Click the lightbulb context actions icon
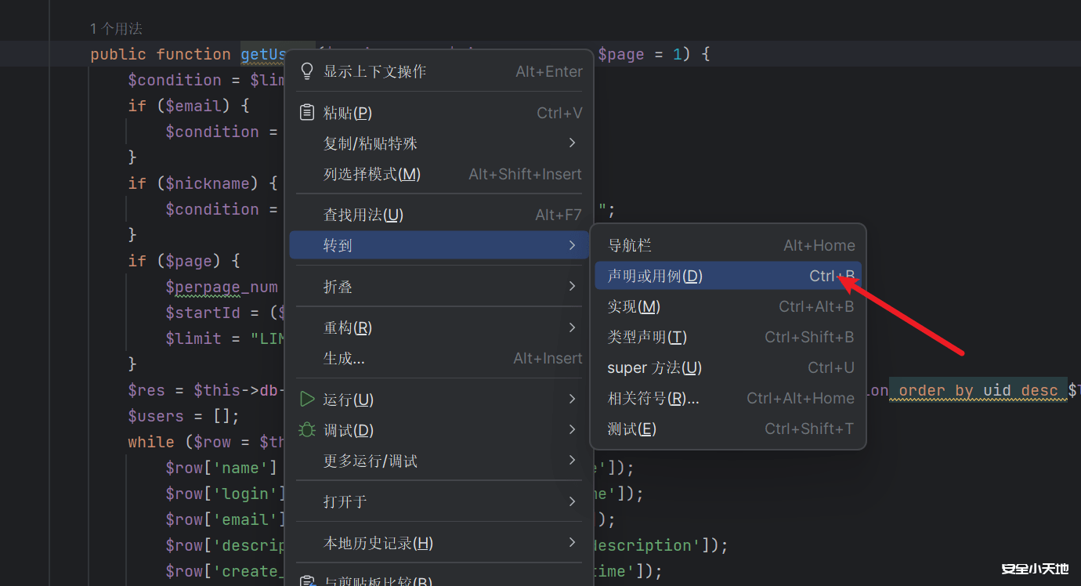The image size is (1081, 586). click(306, 71)
